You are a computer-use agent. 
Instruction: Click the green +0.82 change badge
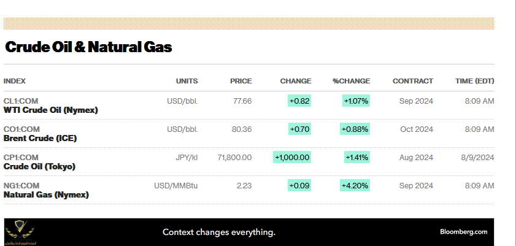(299, 101)
